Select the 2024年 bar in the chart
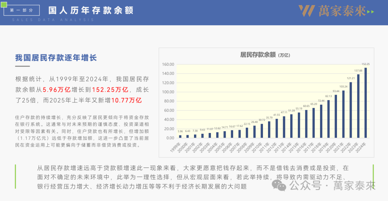The height and width of the screenshot is (201, 388). click(x=366, y=102)
